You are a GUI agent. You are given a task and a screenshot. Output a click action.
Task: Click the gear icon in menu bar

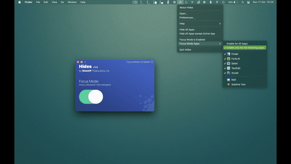(x=204, y=2)
